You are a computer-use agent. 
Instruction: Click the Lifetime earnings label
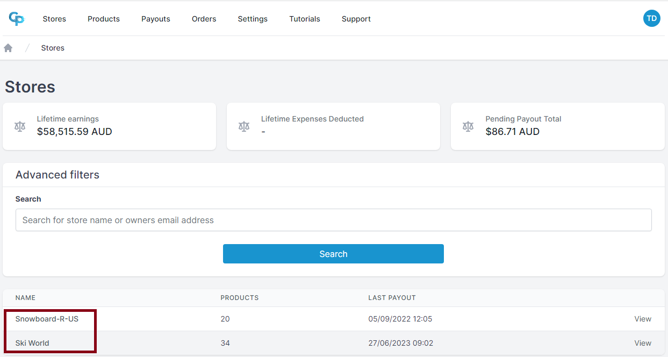pos(68,119)
